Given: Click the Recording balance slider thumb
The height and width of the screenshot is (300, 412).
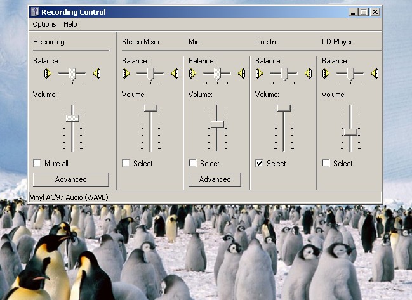Looking at the screenshot, I should coord(72,74).
